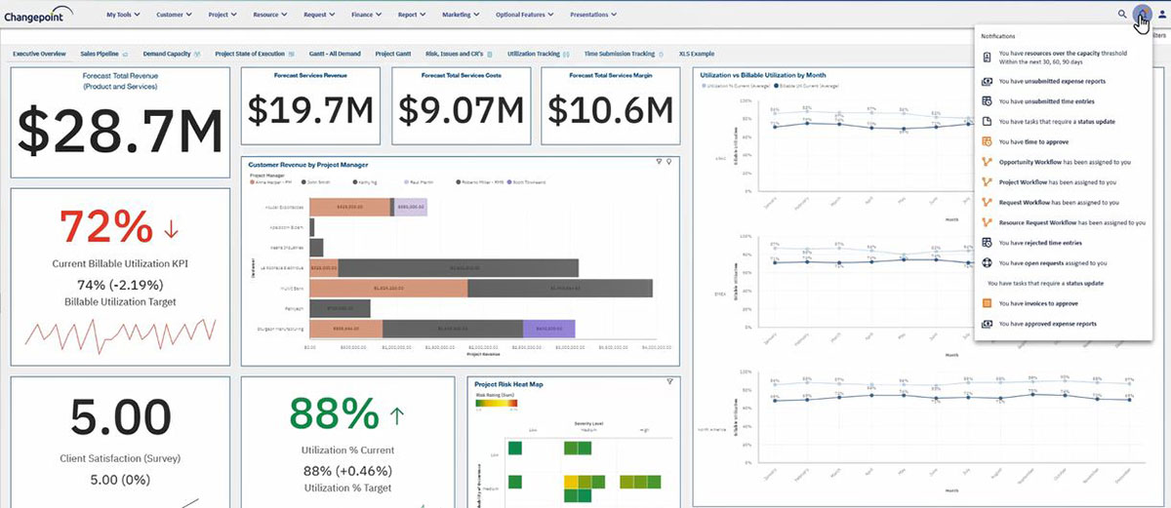
Task: Click the time to approve icon
Action: [x=988, y=141]
